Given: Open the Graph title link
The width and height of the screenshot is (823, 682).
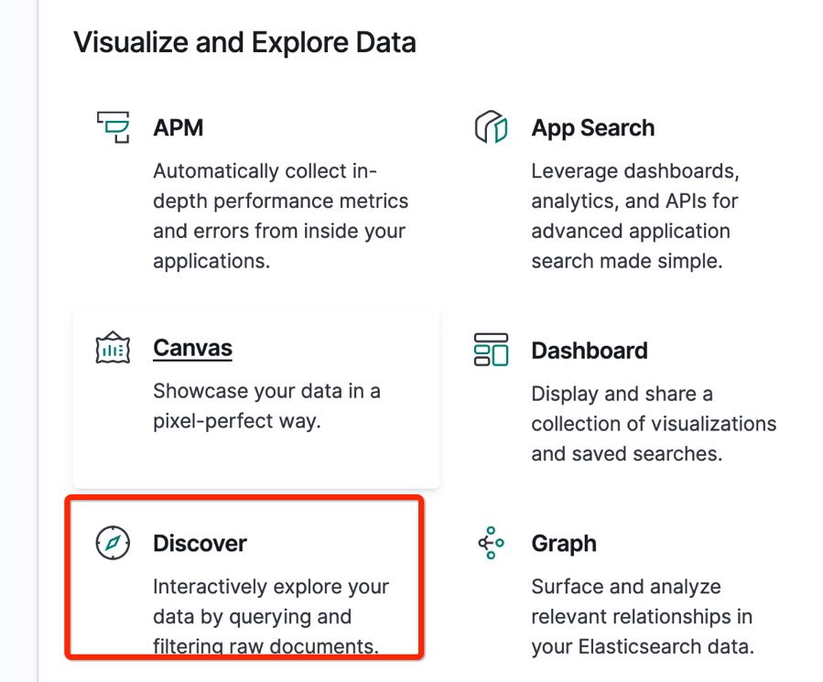Looking at the screenshot, I should pos(564,544).
